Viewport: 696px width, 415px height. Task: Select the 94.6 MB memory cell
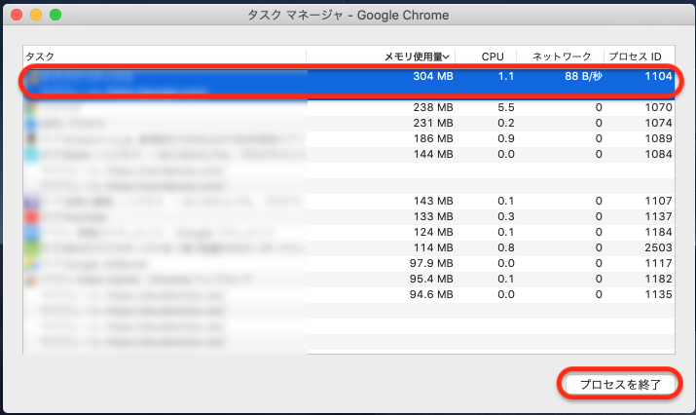click(x=431, y=294)
